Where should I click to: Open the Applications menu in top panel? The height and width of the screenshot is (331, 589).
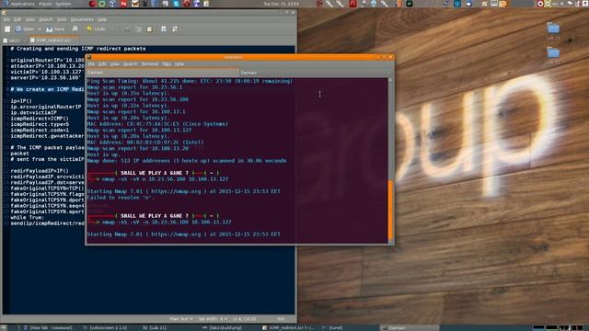pos(22,4)
